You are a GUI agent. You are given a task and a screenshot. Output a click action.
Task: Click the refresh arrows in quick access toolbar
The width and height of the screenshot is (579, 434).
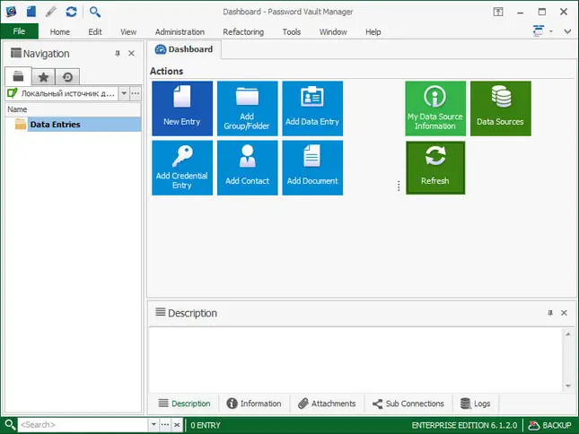[71, 12]
